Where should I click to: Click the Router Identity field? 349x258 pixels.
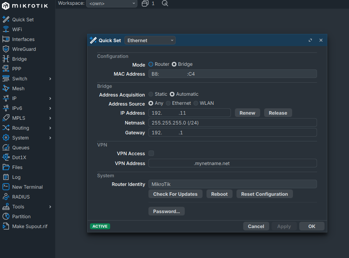(233, 184)
